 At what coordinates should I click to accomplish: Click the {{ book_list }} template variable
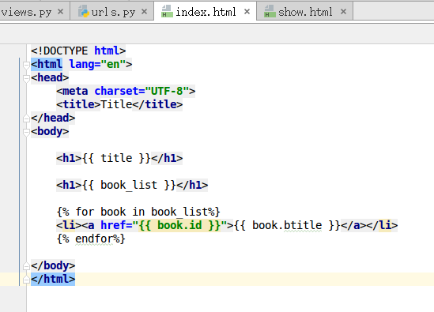click(x=129, y=185)
